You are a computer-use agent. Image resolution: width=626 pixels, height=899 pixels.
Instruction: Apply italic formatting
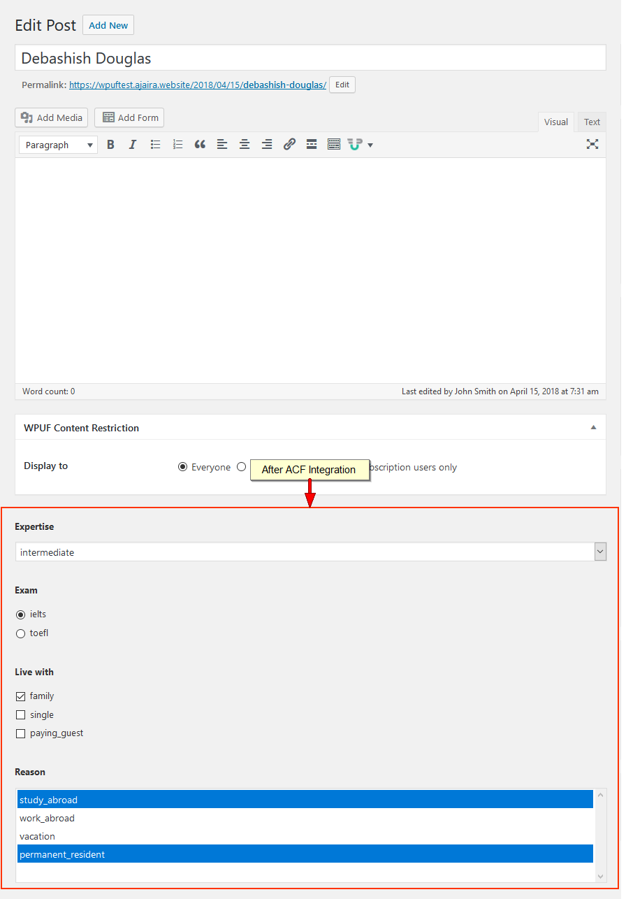(x=133, y=145)
